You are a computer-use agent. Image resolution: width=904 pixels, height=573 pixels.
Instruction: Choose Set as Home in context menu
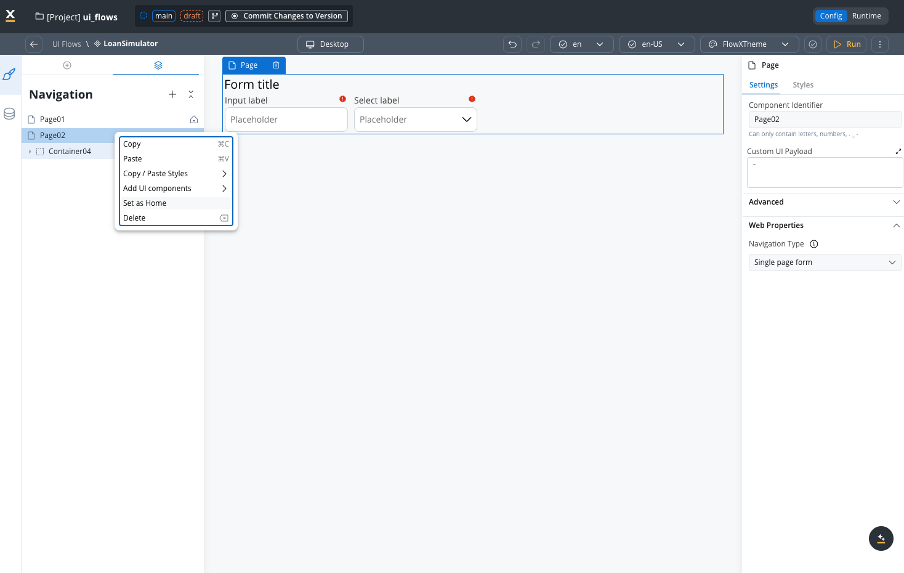(x=145, y=203)
